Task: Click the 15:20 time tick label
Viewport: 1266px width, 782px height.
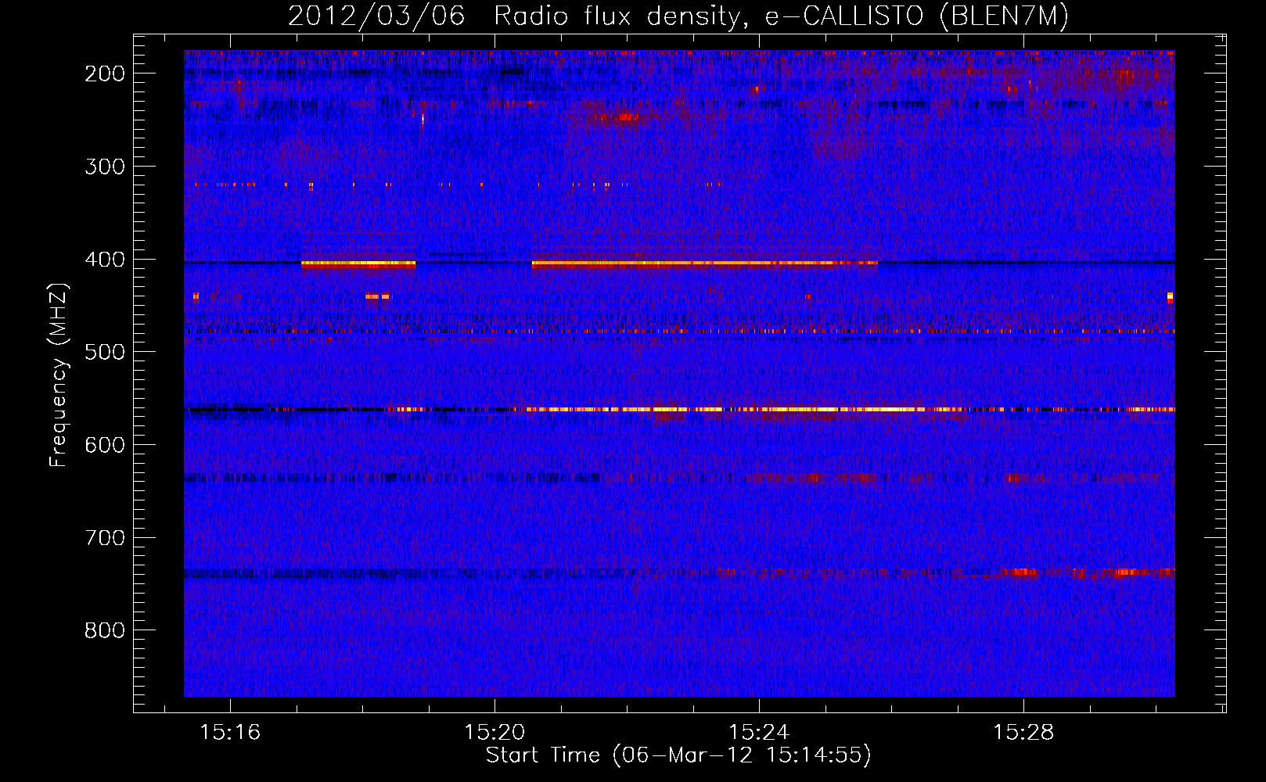Action: pyautogui.click(x=495, y=733)
